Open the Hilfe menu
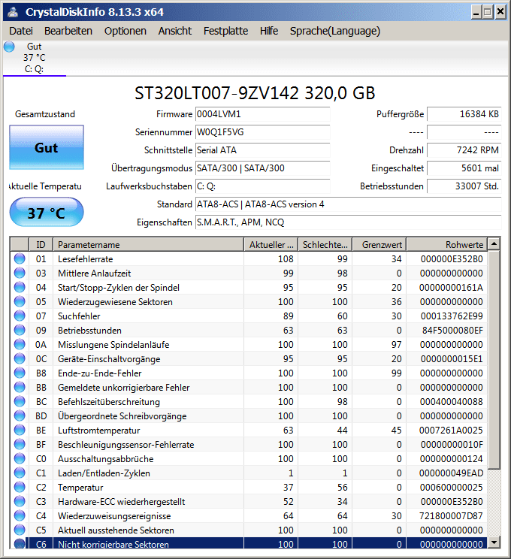 click(269, 31)
